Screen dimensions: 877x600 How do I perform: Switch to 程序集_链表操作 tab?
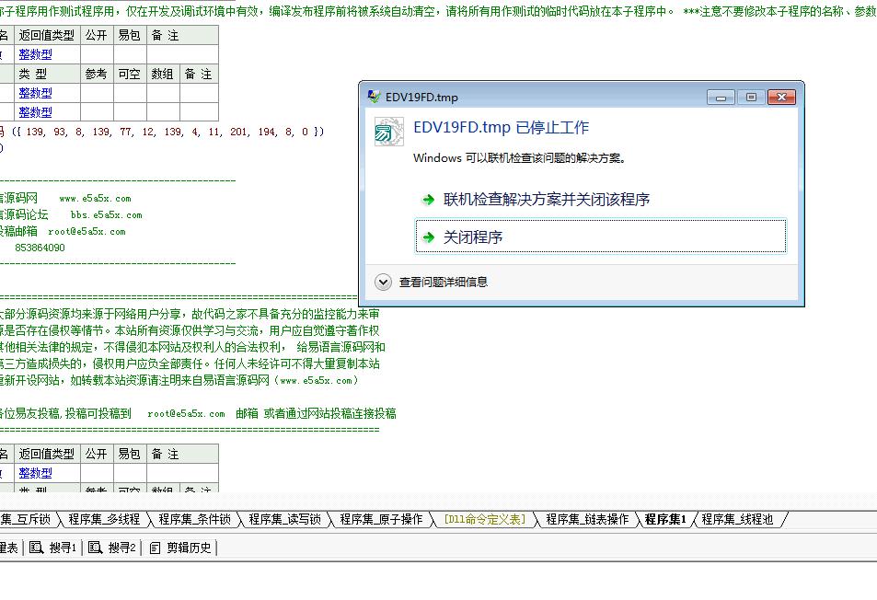tap(586, 519)
